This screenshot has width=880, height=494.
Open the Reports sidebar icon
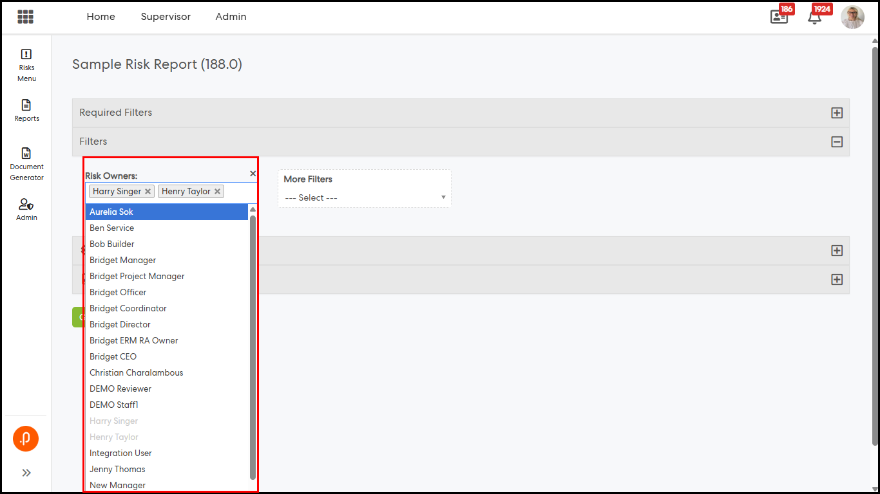(x=26, y=110)
